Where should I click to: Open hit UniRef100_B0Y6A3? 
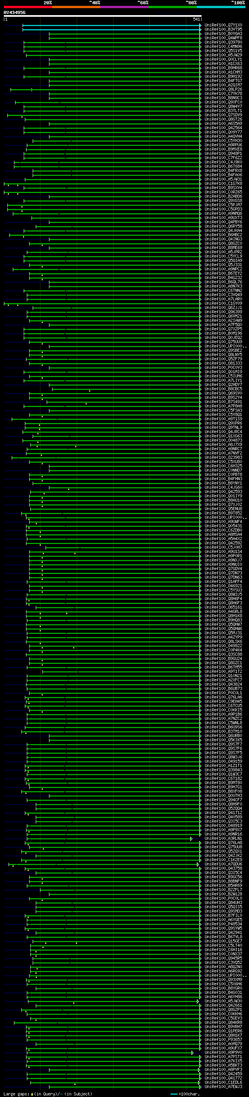point(223,33)
